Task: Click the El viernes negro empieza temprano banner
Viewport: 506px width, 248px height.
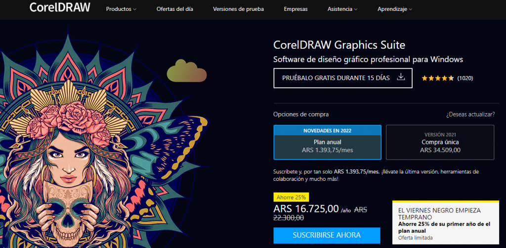Action: point(446,222)
